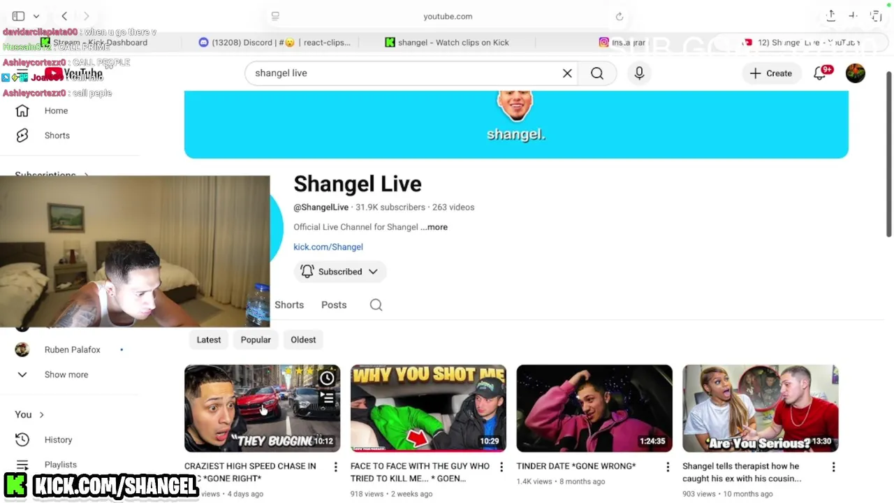Viewport: 894px width, 503px height.
Task: Open the Safari share icon
Action: 830,15
